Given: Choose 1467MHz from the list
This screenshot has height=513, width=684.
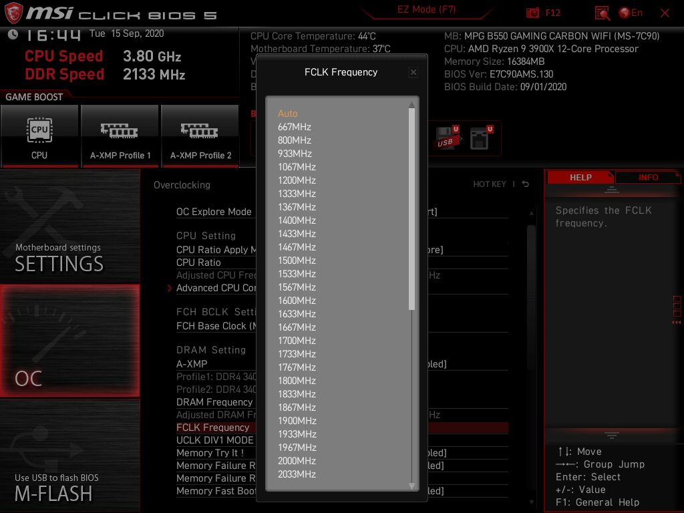Looking at the screenshot, I should (x=297, y=247).
